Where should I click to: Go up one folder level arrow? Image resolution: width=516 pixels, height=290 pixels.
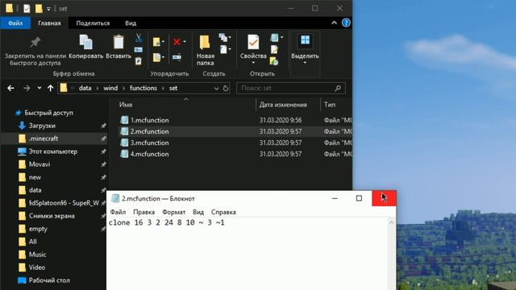pyautogui.click(x=50, y=88)
